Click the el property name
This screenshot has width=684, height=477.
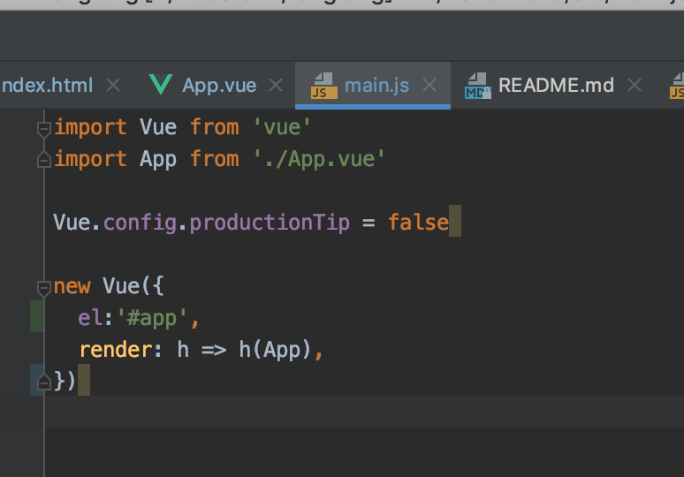(90, 318)
